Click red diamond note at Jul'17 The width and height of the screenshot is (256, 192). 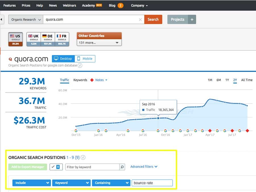click(232, 130)
